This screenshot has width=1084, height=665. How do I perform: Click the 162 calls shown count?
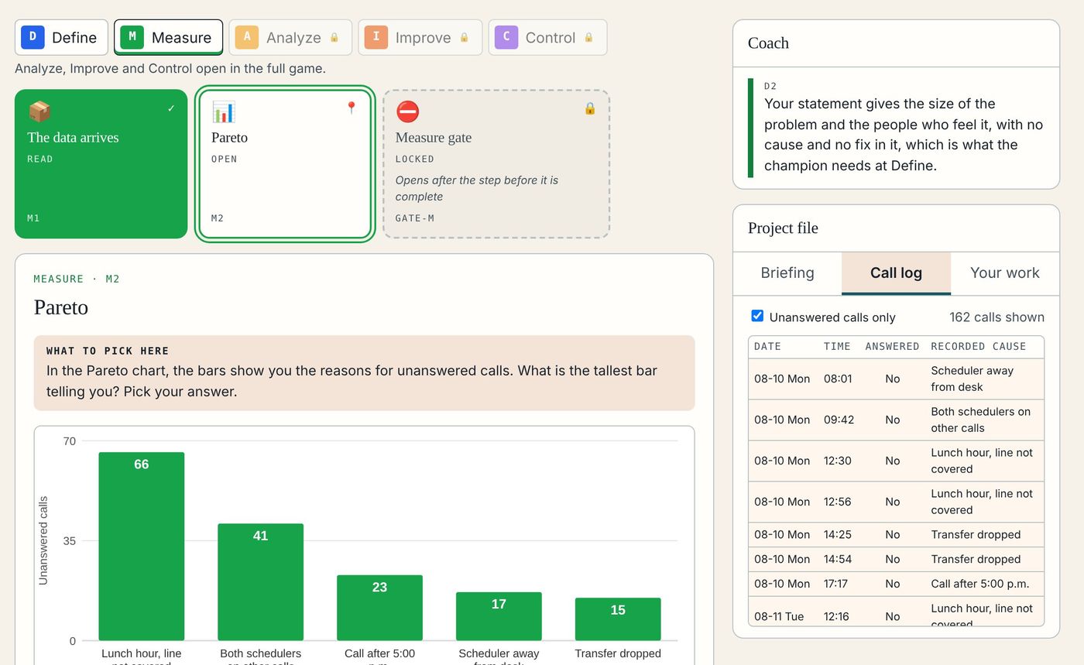(997, 317)
